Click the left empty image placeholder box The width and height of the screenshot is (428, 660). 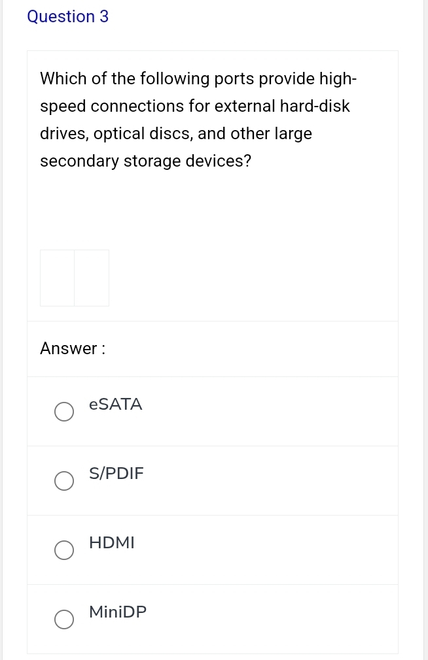click(57, 278)
